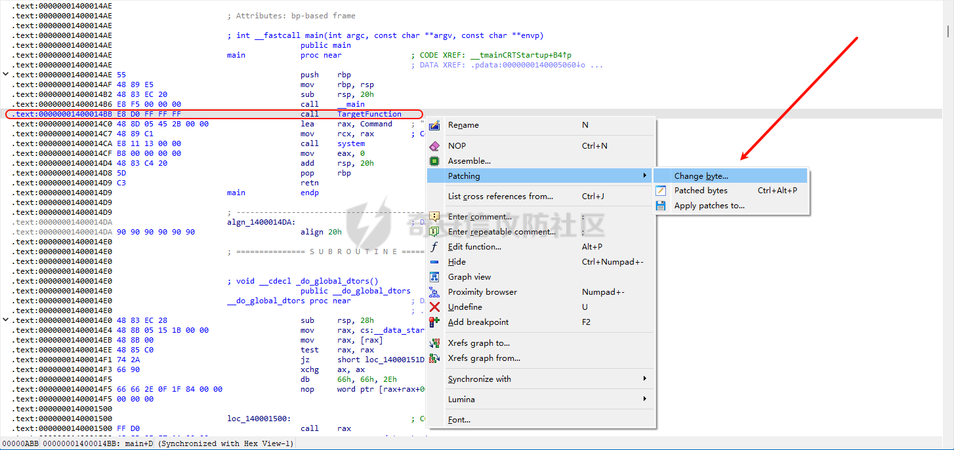Viewport: 954px width, 450px height.
Task: Click the Enter comment icon
Action: click(x=434, y=217)
